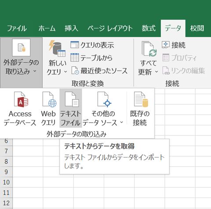Switch to the 校閲 tab
The height and width of the screenshot is (209, 211).
(x=197, y=28)
